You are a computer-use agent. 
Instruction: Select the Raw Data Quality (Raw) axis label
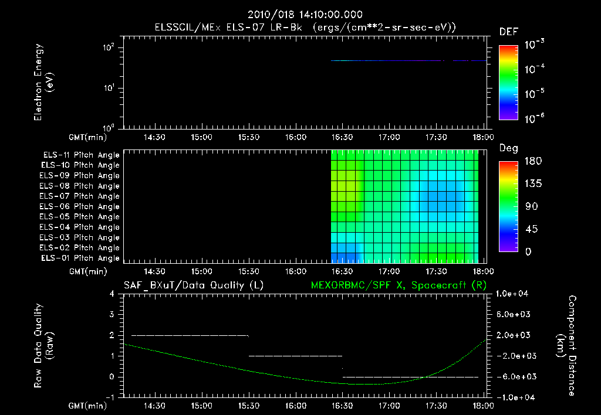[43, 346]
